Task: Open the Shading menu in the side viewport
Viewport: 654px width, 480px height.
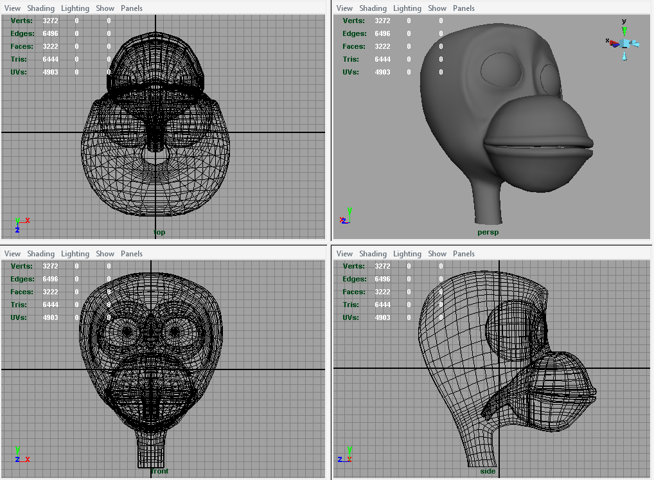Action: pyautogui.click(x=373, y=254)
